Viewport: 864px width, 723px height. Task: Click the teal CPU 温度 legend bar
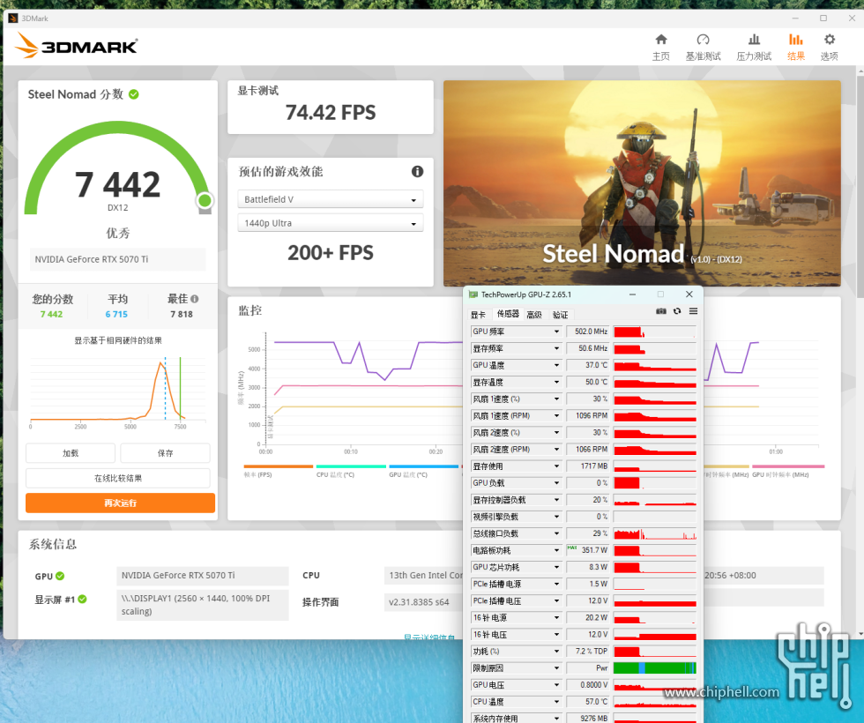point(351,466)
